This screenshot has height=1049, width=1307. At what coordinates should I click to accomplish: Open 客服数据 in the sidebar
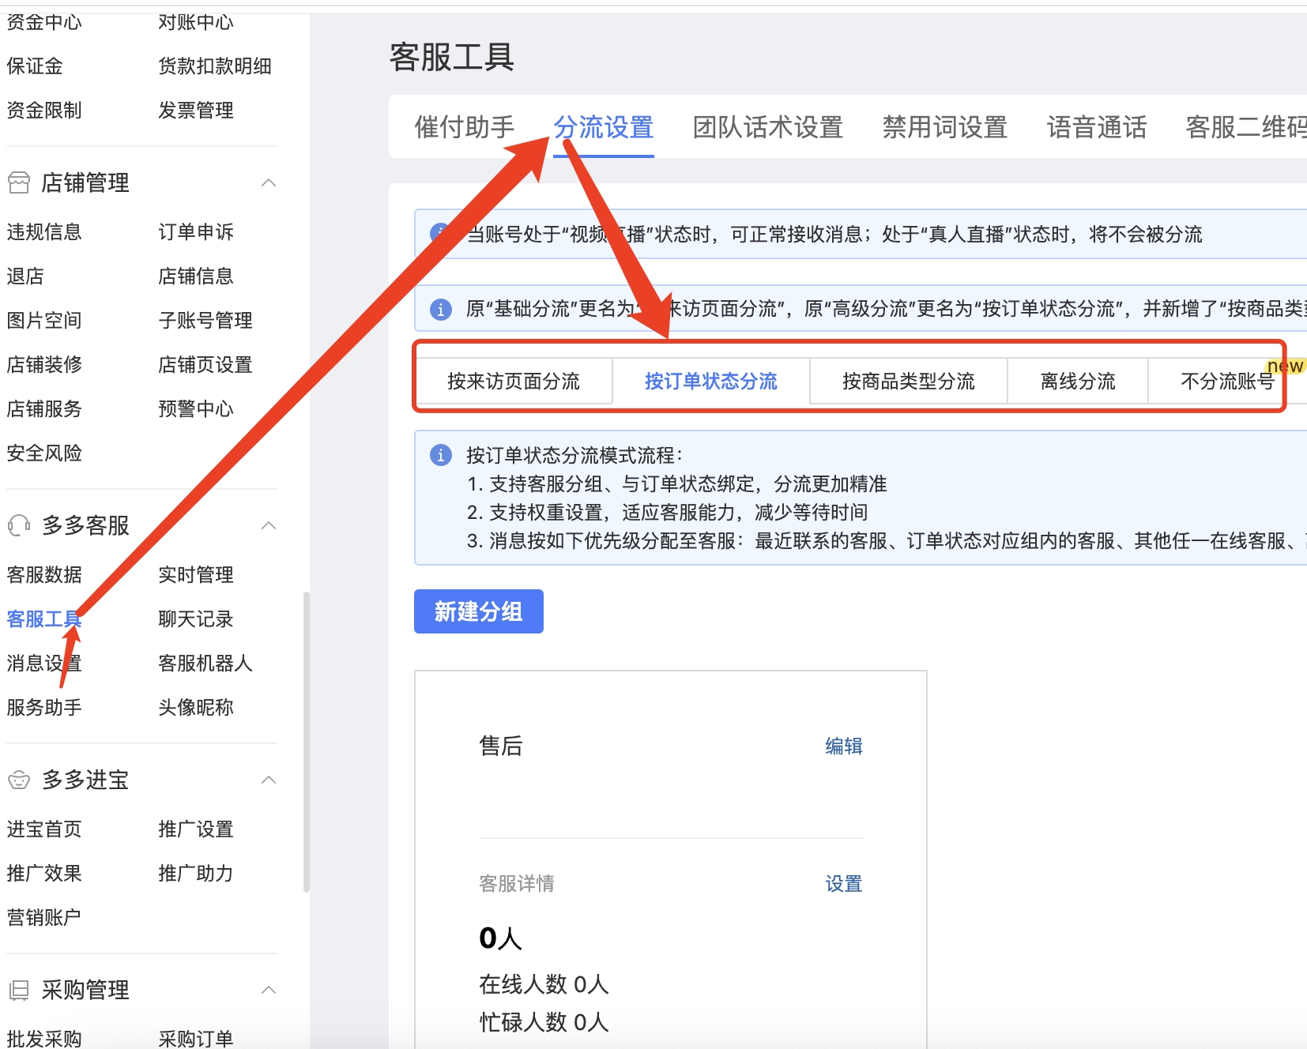click(44, 575)
